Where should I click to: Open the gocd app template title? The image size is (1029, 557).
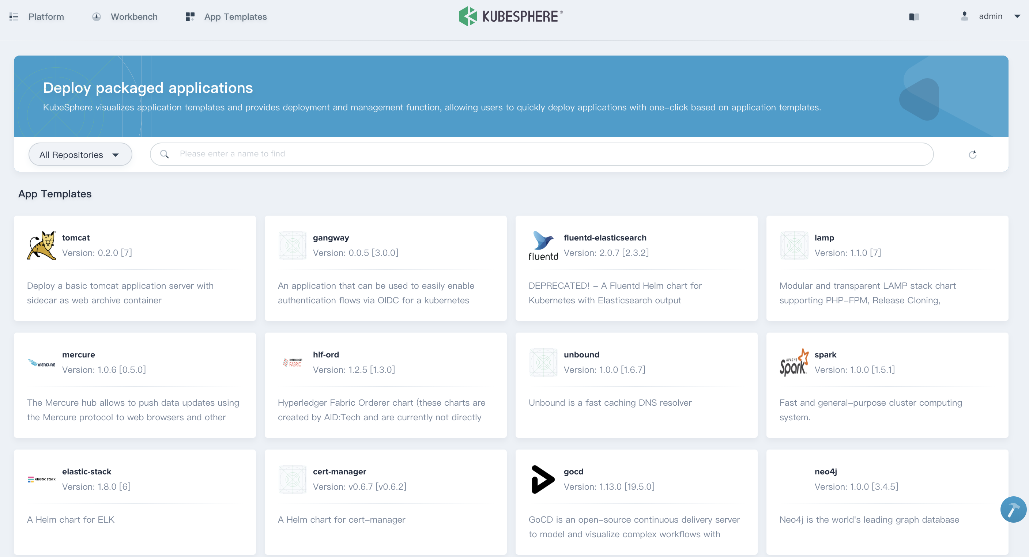pyautogui.click(x=574, y=471)
